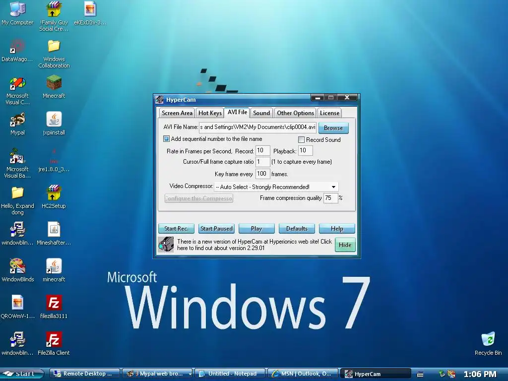Click HyperCam taskbar button
The image size is (508, 381).
click(x=376, y=374)
